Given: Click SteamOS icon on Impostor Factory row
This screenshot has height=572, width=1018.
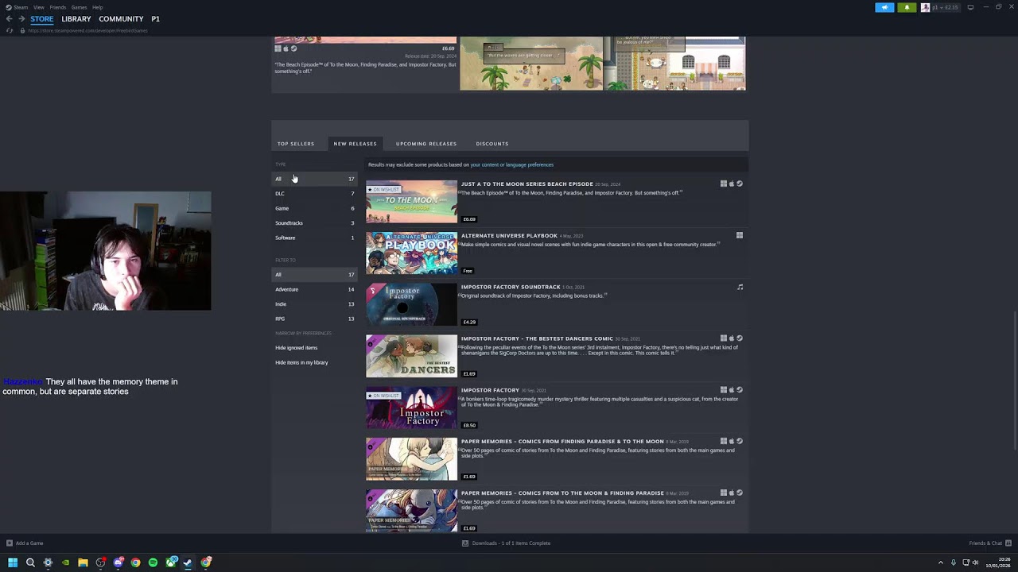Looking at the screenshot, I should click(x=740, y=390).
